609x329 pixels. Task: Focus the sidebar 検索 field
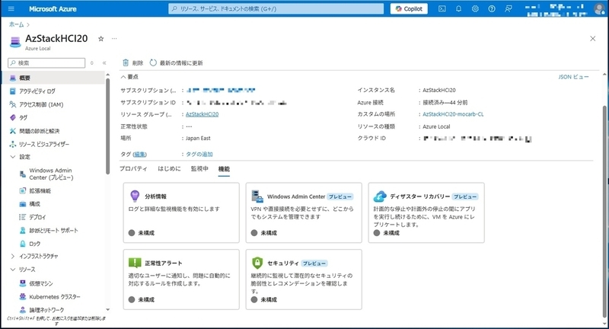(x=46, y=63)
